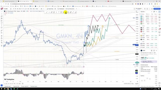Take a chart snapshot with camera icon
Image resolution: width=161 pixels, height=90 pixels.
(x=152, y=9)
